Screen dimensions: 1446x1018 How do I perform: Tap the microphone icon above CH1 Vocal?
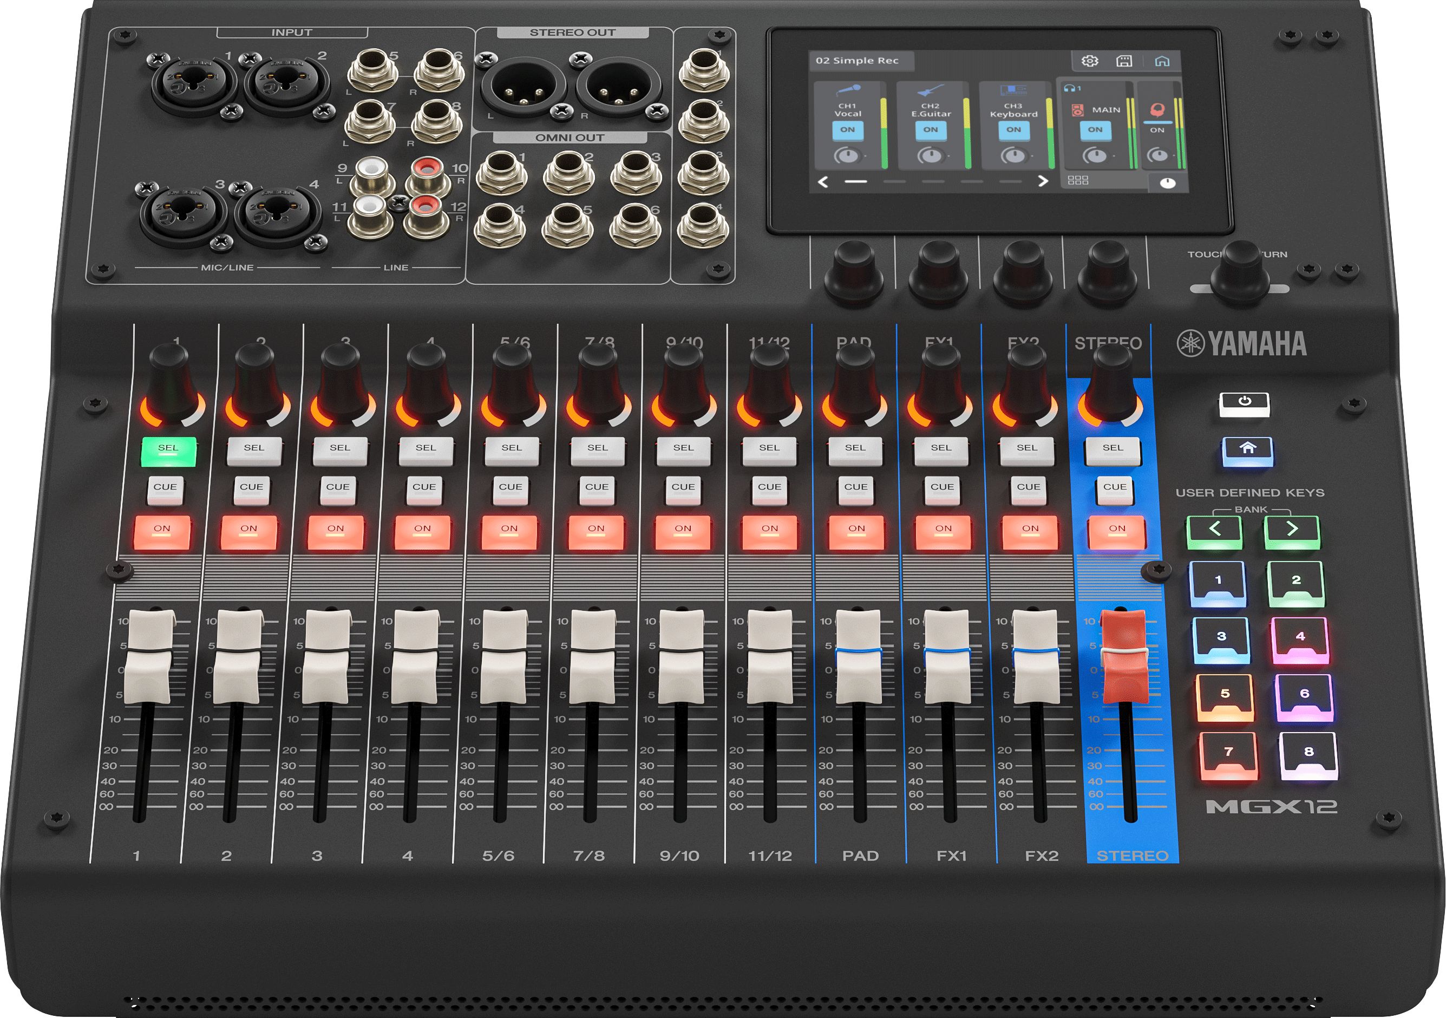(848, 89)
